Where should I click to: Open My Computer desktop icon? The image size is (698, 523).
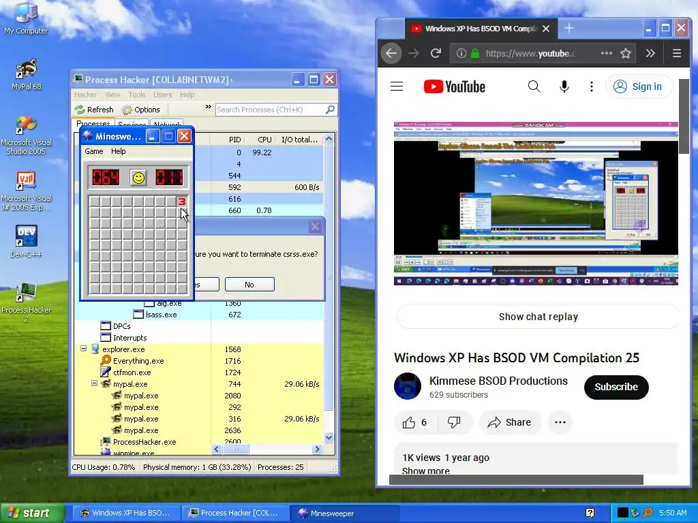pyautogui.click(x=26, y=18)
